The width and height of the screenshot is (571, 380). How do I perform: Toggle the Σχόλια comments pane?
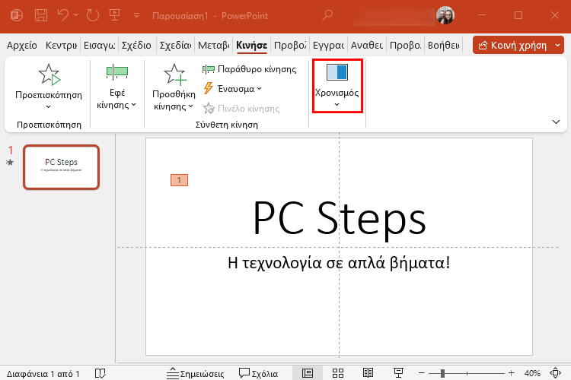pos(258,373)
